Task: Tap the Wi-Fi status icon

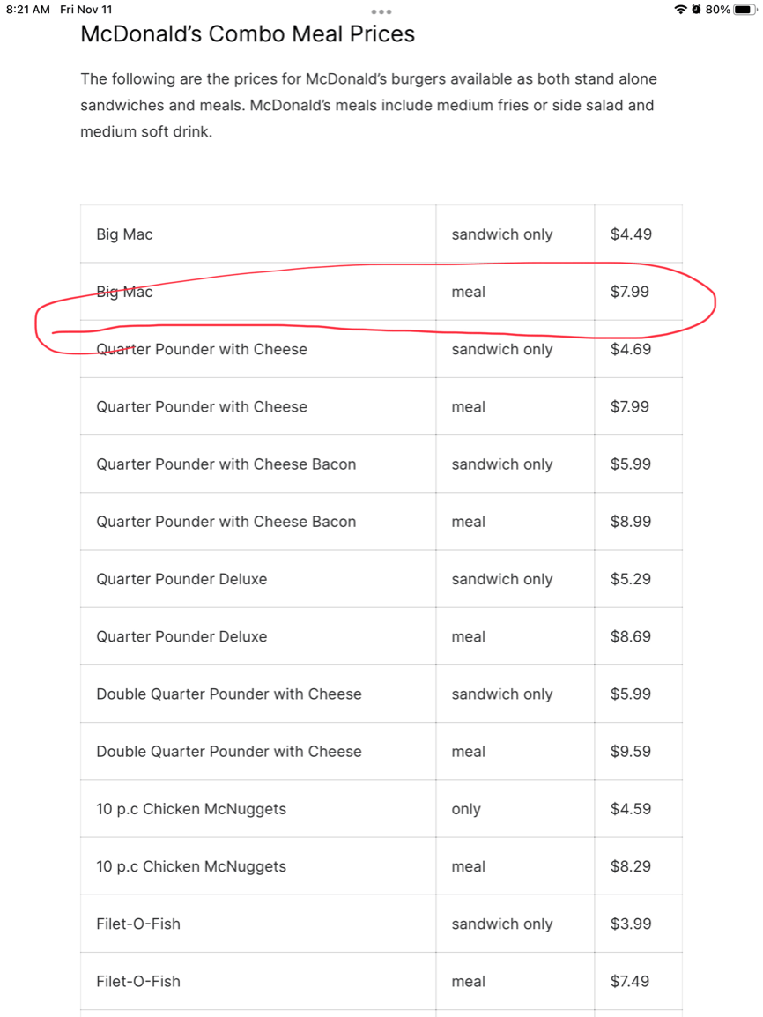Action: point(680,10)
